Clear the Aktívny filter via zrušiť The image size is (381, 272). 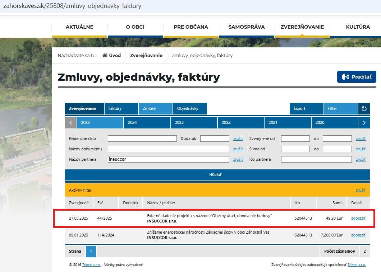361,191
